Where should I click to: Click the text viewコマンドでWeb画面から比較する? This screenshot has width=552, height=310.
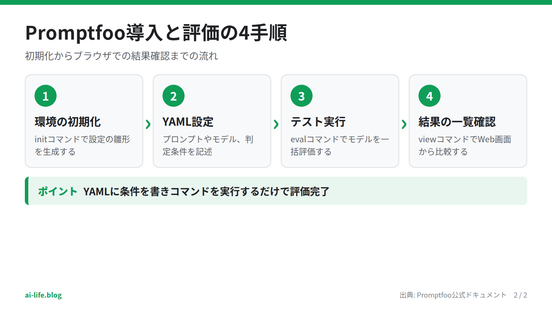(x=465, y=145)
